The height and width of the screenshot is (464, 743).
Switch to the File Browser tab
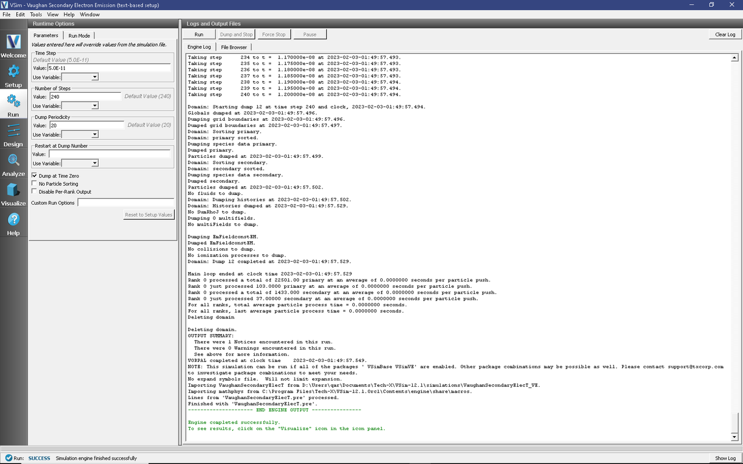(234, 48)
